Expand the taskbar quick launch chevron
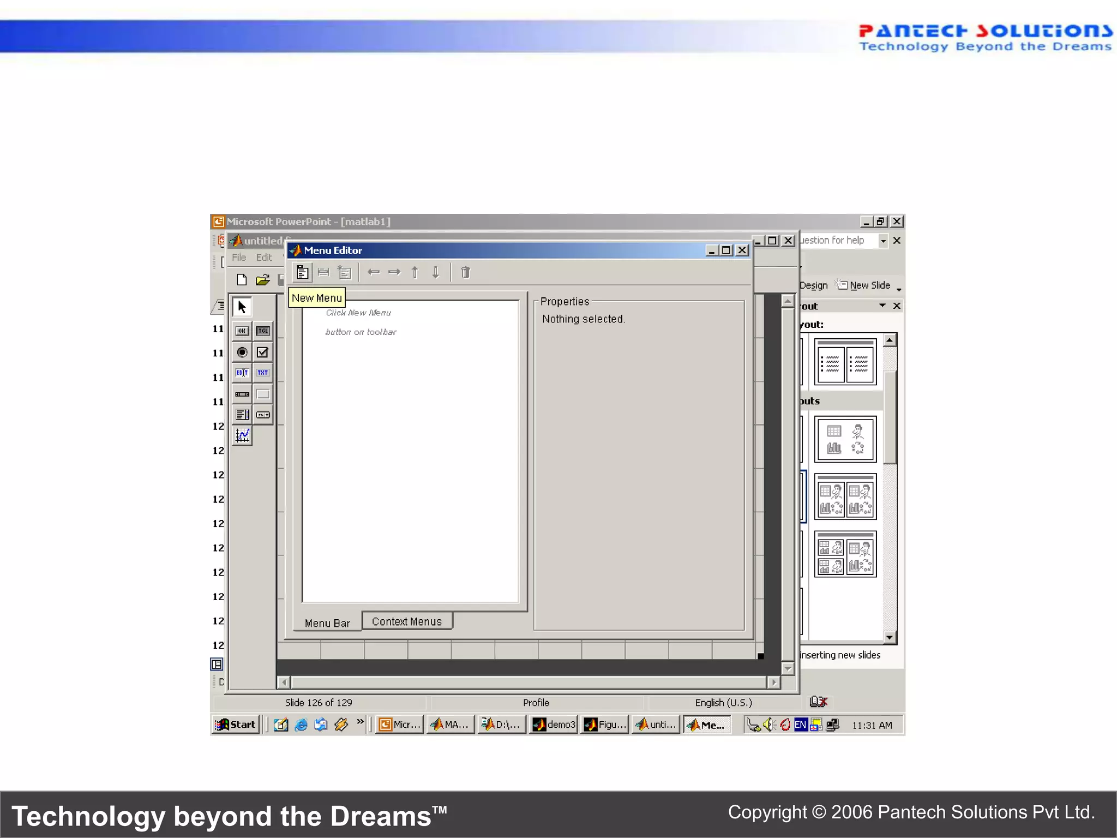This screenshot has width=1117, height=838. [360, 721]
